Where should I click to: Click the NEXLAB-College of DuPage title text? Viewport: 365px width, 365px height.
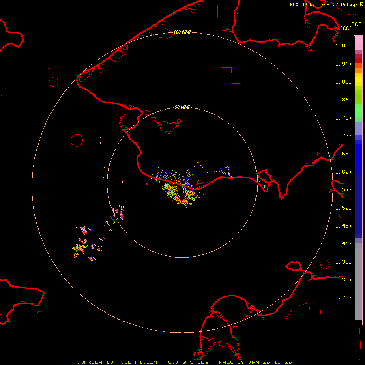(x=324, y=4)
